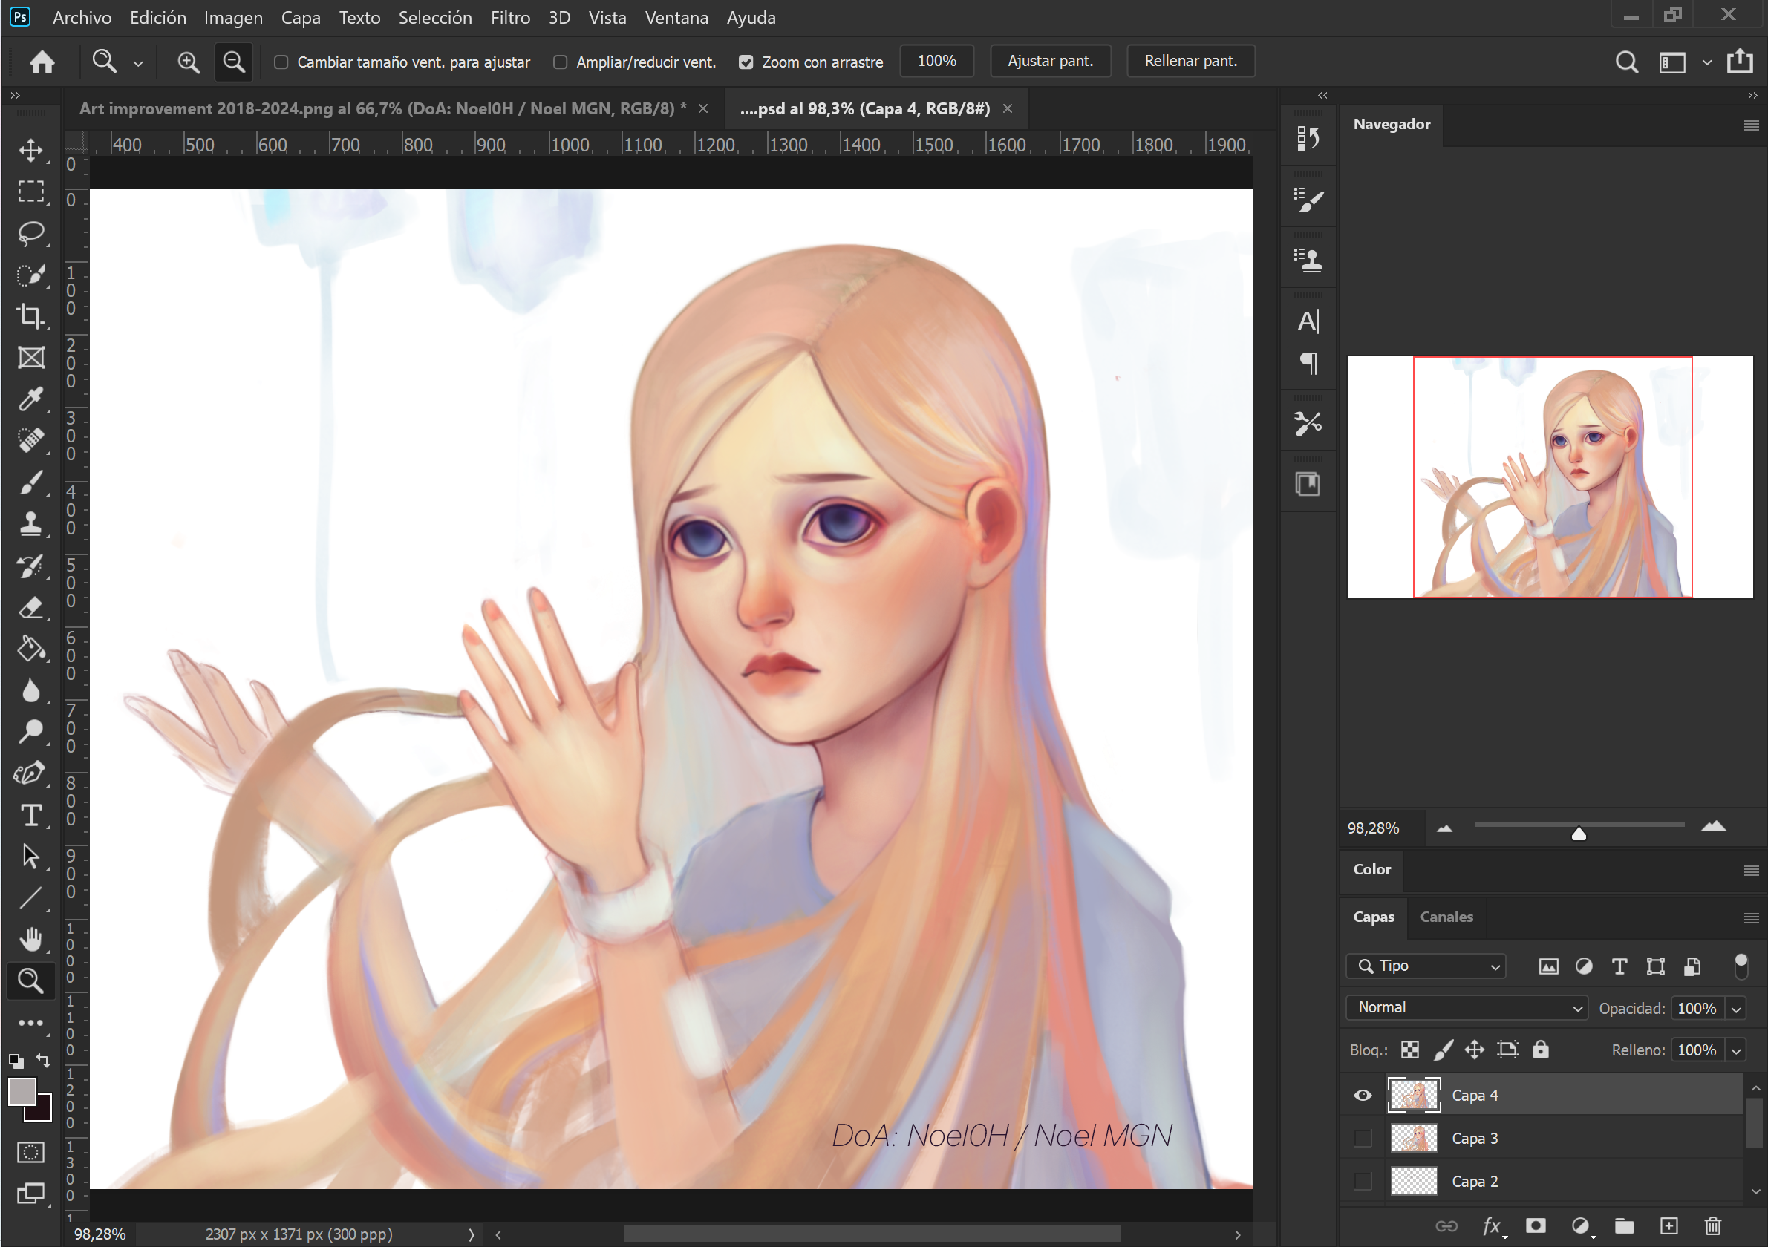This screenshot has height=1247, width=1768.
Task: Select the Line tool
Action: tap(30, 897)
